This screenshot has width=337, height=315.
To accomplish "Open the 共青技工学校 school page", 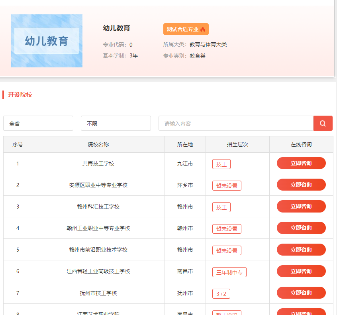I will [x=98, y=163].
